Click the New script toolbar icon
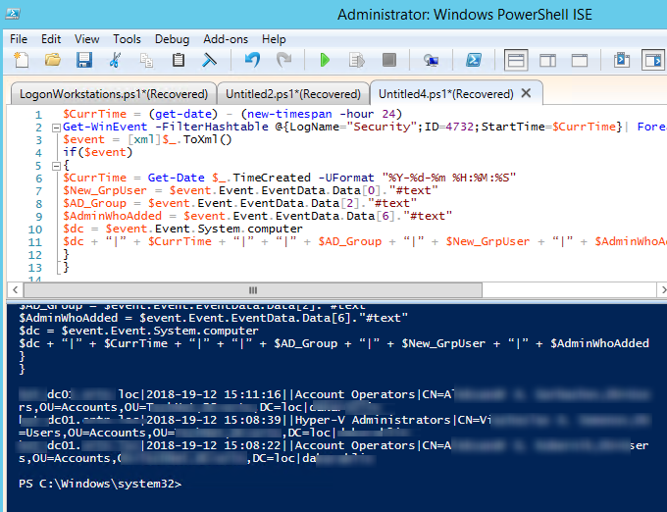 tap(21, 60)
